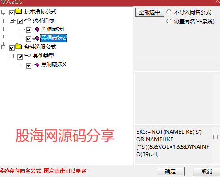Image resolution: width=220 pixels, height=177 pixels.
Task: Collapse the 技术指标 sub-node
Action: point(12,21)
